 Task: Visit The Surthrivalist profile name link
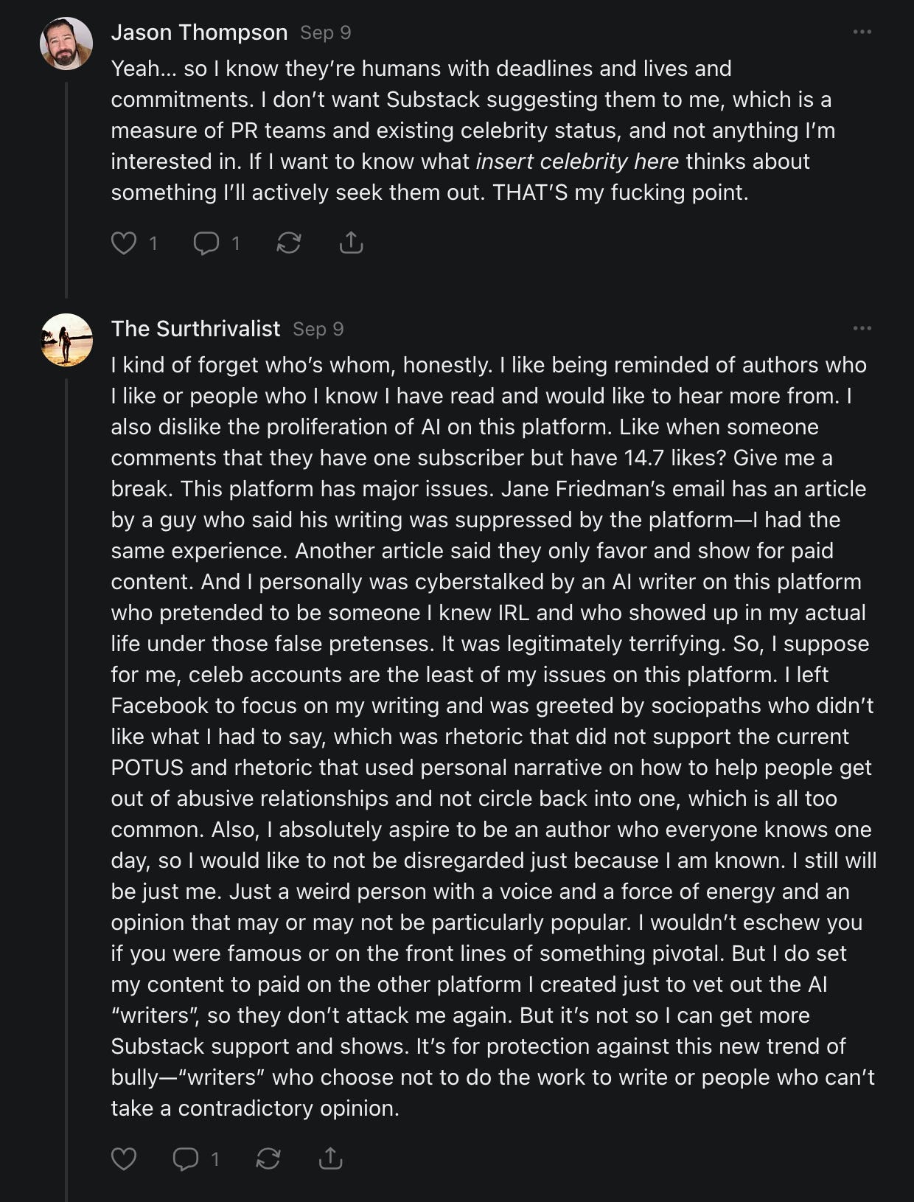tap(195, 329)
